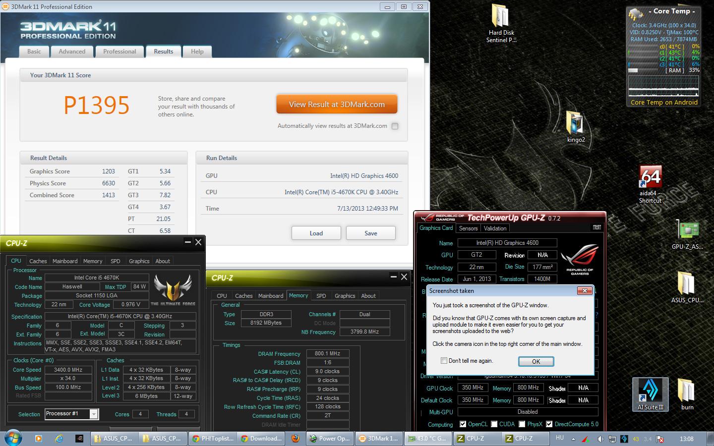Image resolution: width=714 pixels, height=446 pixels.
Task: Open the Hard Disk Sentinel folder on desktop
Action: pyautogui.click(x=501, y=23)
